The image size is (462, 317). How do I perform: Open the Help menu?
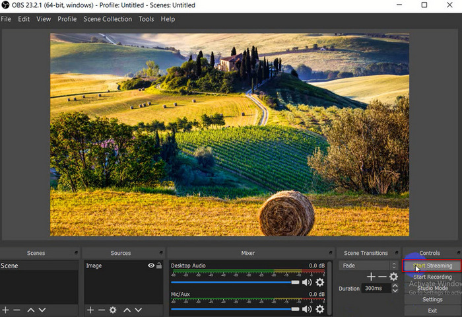click(x=168, y=19)
